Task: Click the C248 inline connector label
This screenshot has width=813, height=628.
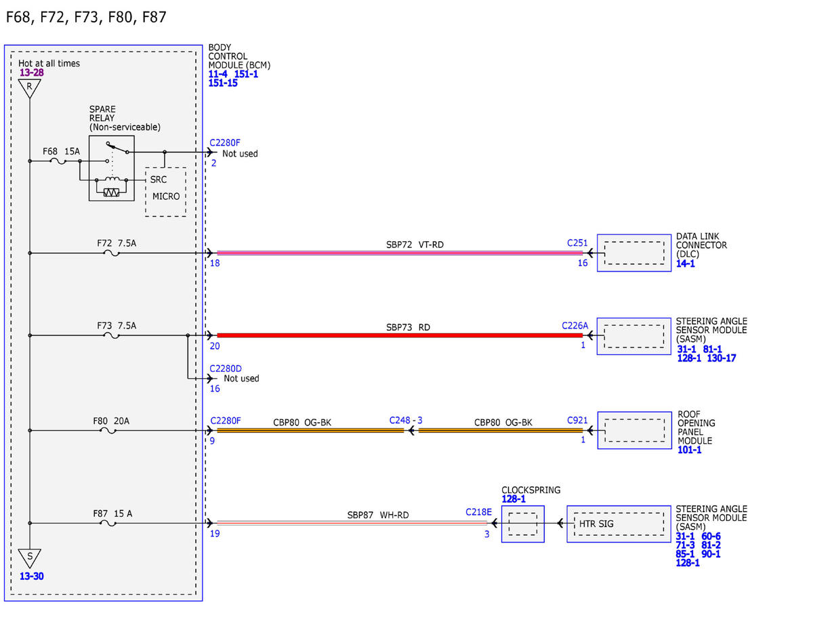Action: 406,421
